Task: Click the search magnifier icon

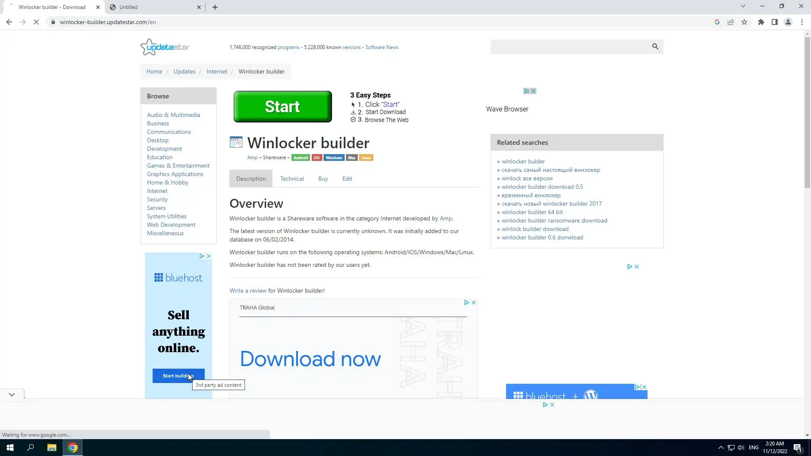Action: pyautogui.click(x=655, y=46)
